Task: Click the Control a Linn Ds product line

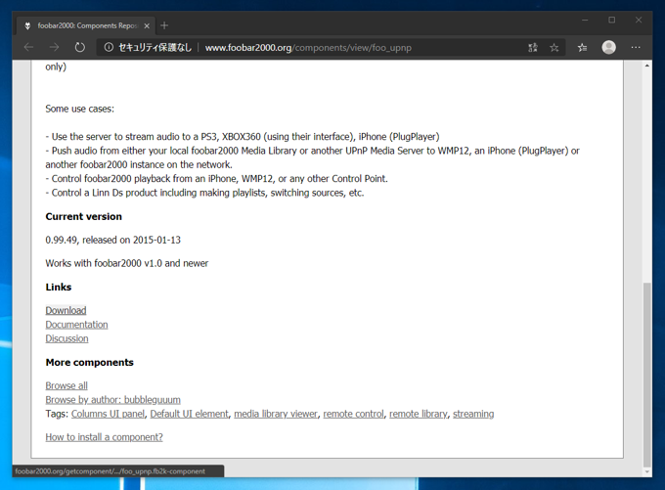Action: [x=204, y=193]
